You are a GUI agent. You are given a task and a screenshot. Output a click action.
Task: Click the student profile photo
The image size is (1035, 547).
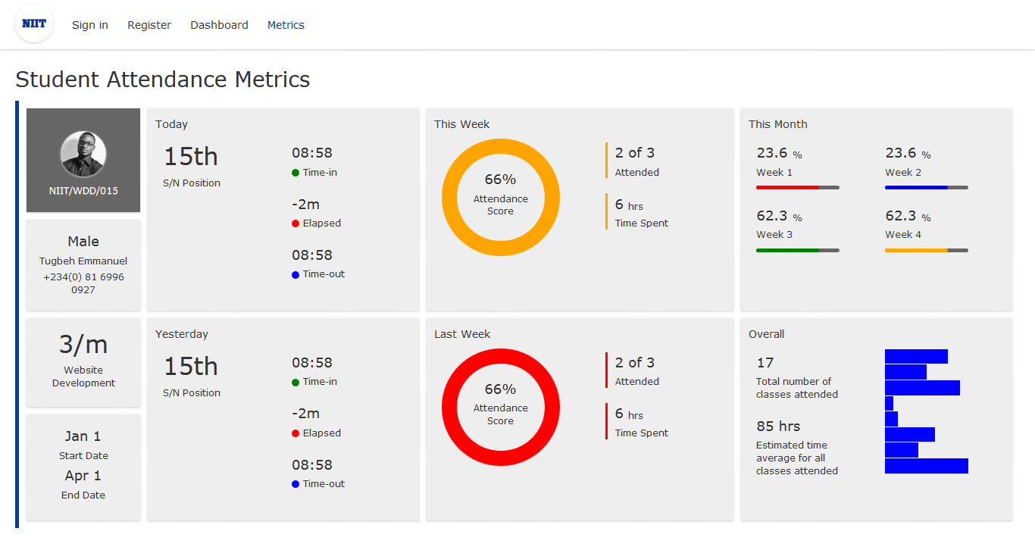(83, 154)
